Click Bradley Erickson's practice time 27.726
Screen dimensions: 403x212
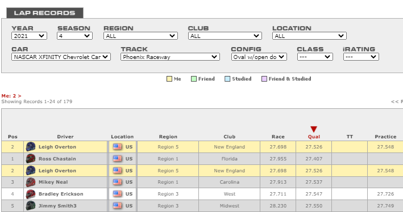coord(385,194)
